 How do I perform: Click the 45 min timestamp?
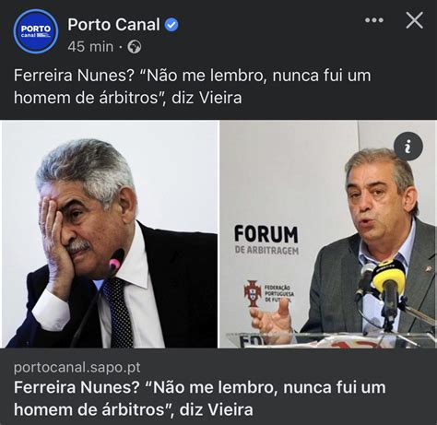coord(90,47)
